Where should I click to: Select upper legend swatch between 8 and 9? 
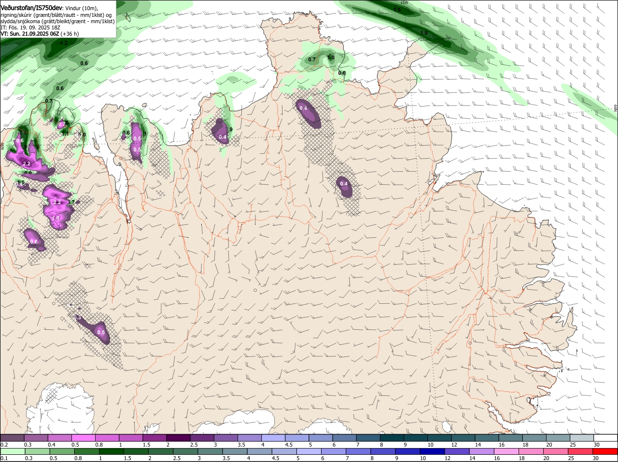[x=391, y=437]
